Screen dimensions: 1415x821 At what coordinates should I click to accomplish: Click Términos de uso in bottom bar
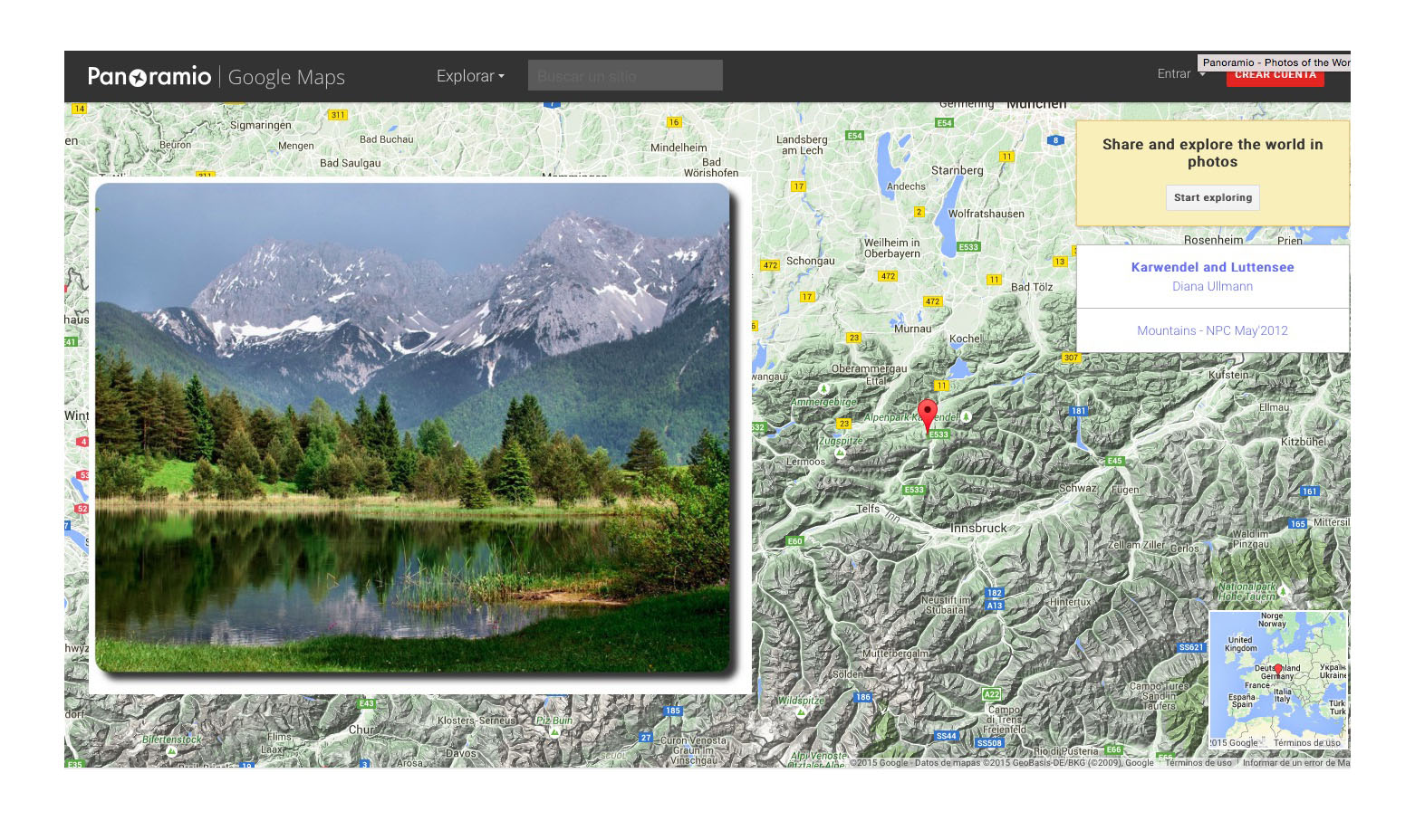tap(1198, 763)
